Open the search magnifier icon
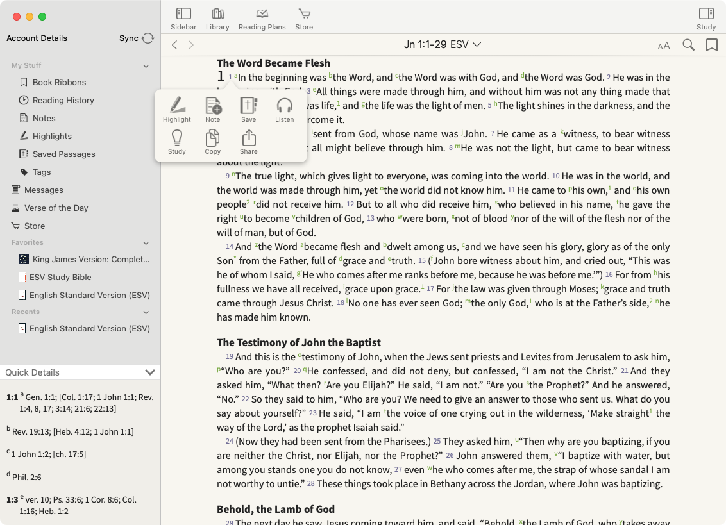Image resolution: width=726 pixels, height=525 pixels. 689,45
